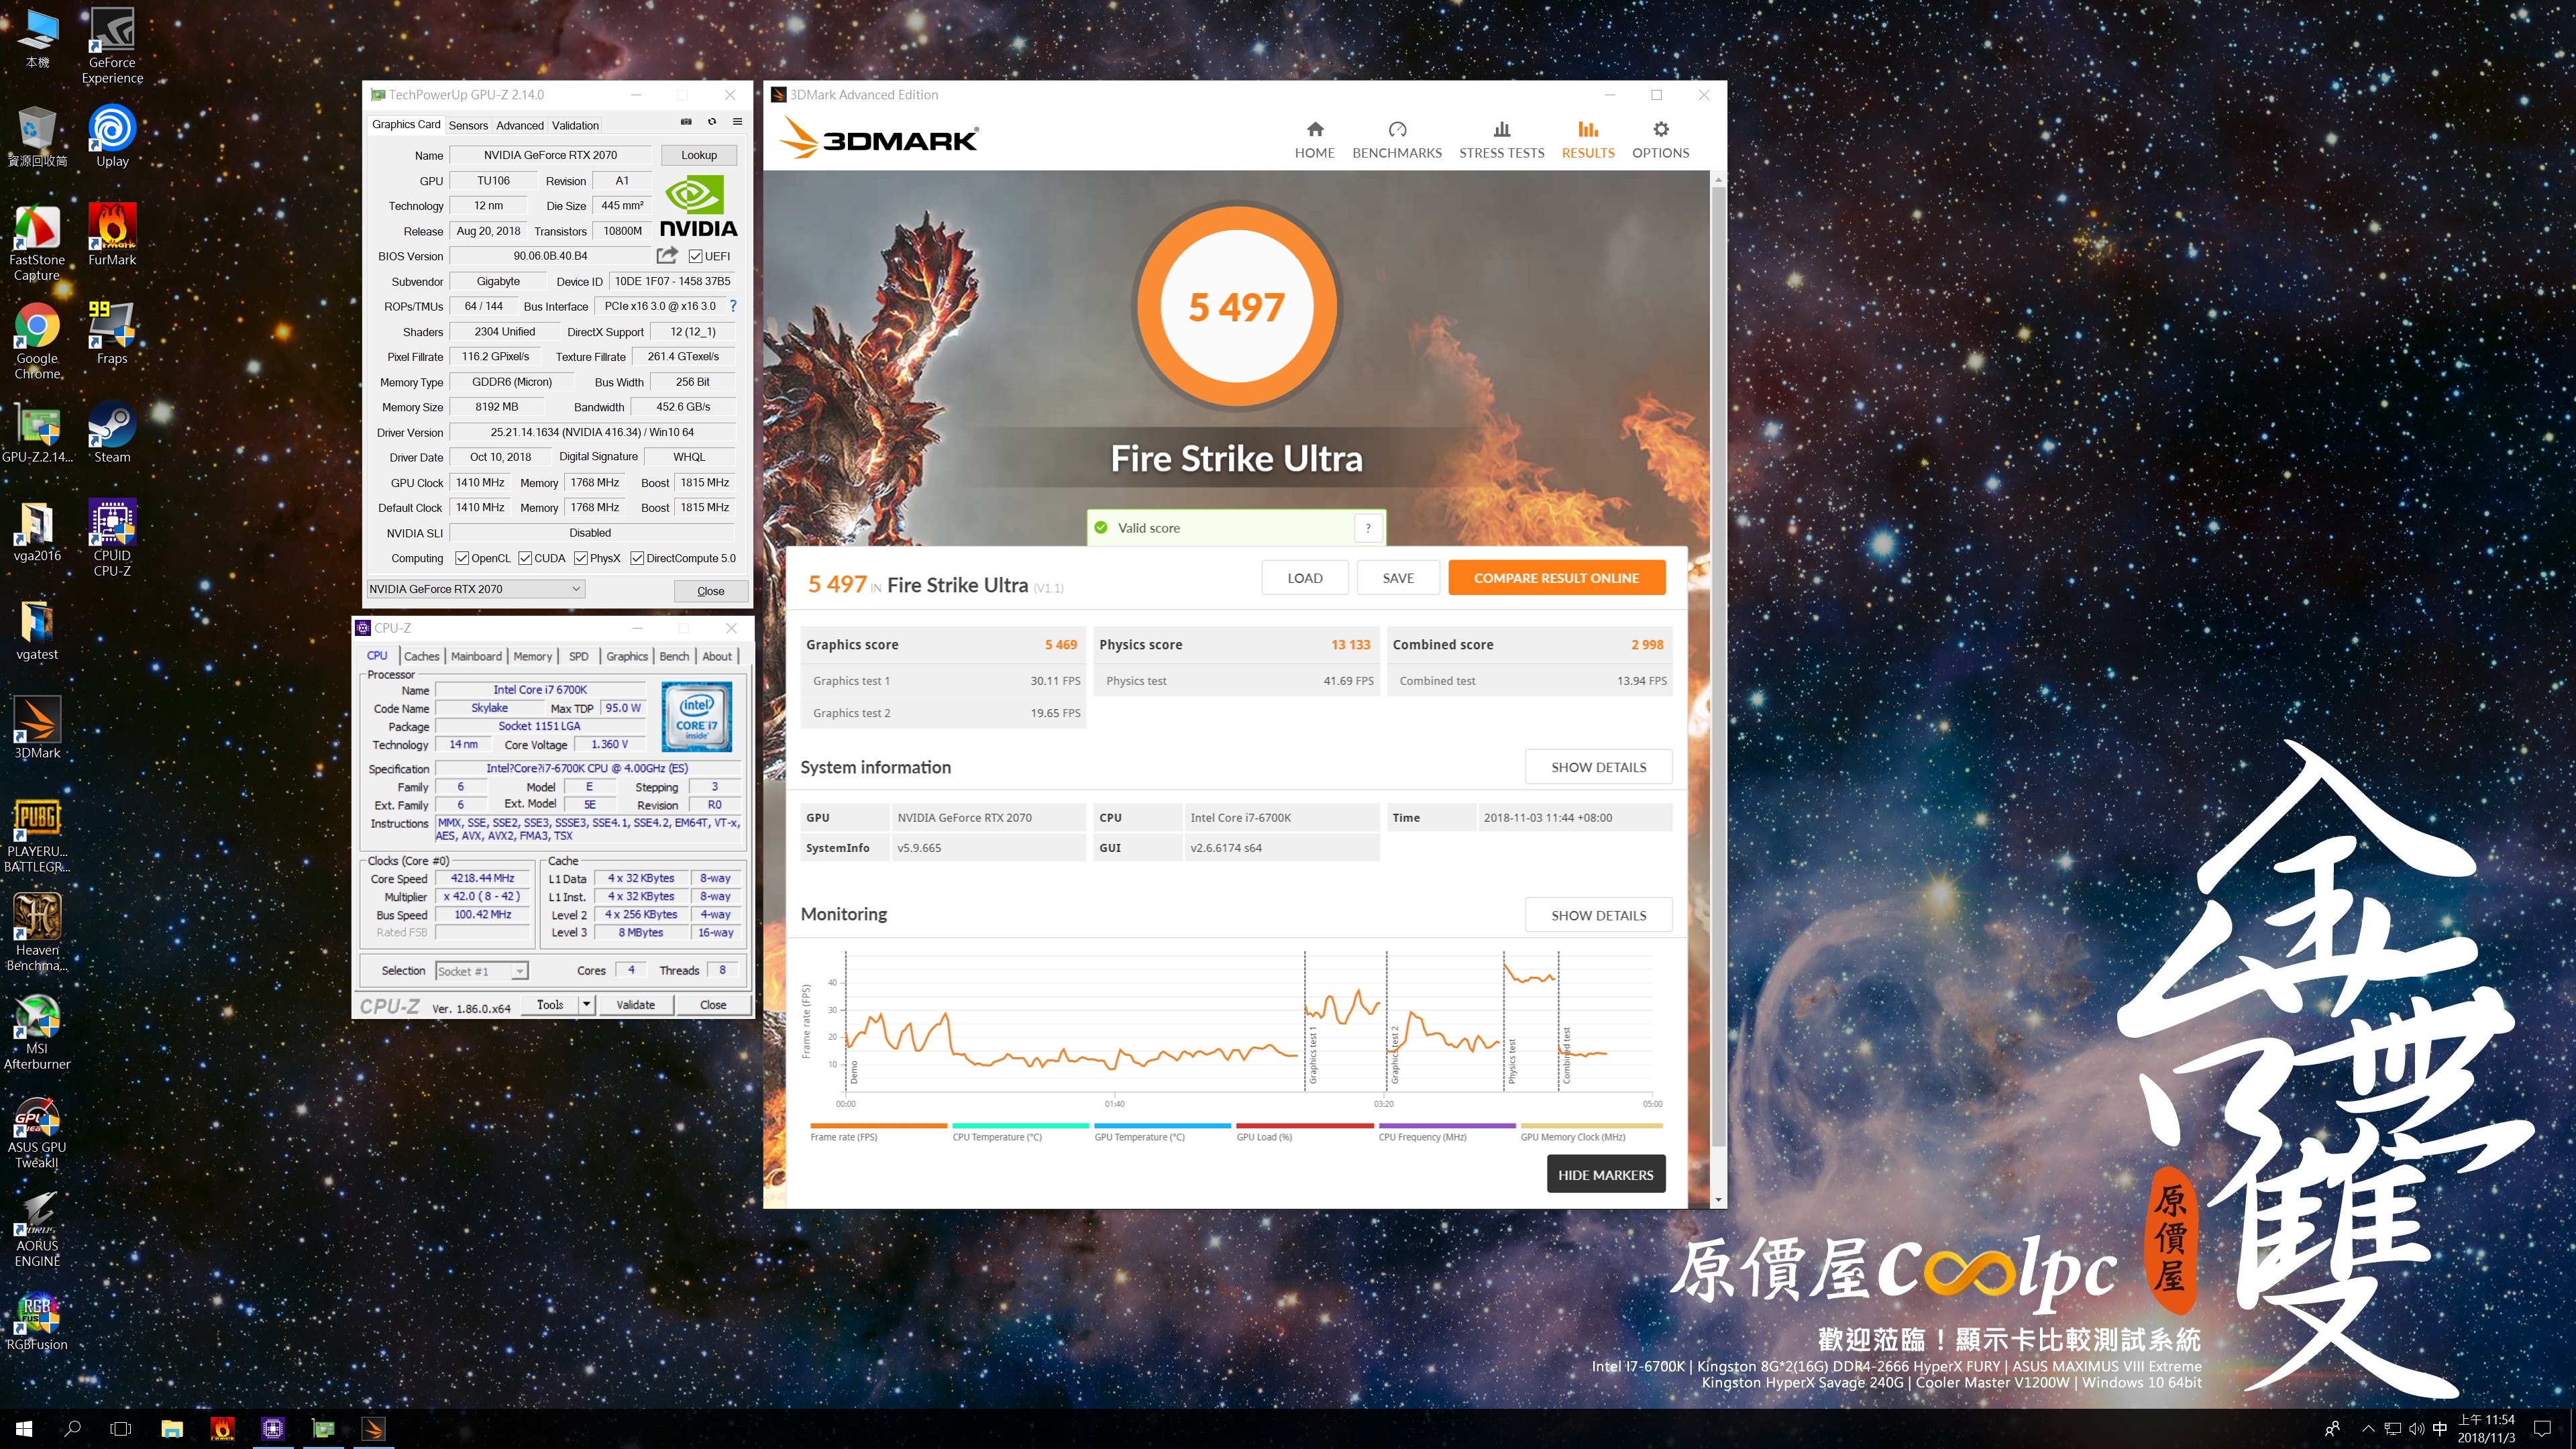Image resolution: width=2576 pixels, height=1449 pixels.
Task: Click the volume tray icon
Action: (x=2416, y=1429)
